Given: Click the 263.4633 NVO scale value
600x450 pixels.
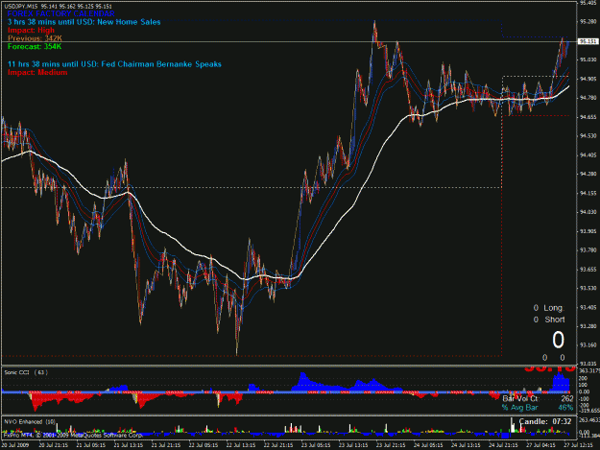Looking at the screenshot, I should click(x=589, y=420).
